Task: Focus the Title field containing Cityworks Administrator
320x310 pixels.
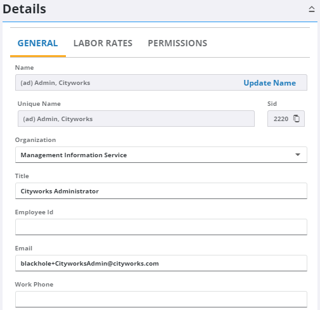Action: click(161, 191)
